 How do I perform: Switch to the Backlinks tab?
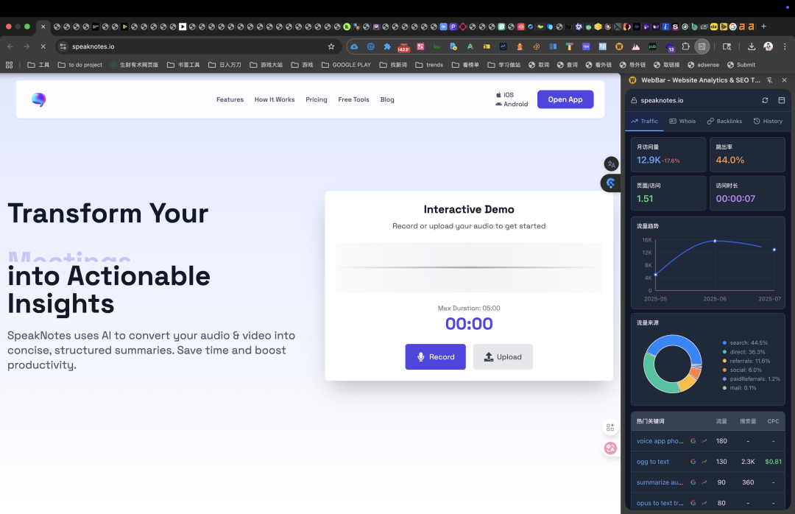click(724, 122)
